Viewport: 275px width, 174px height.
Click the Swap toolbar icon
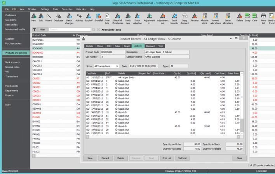247,18
